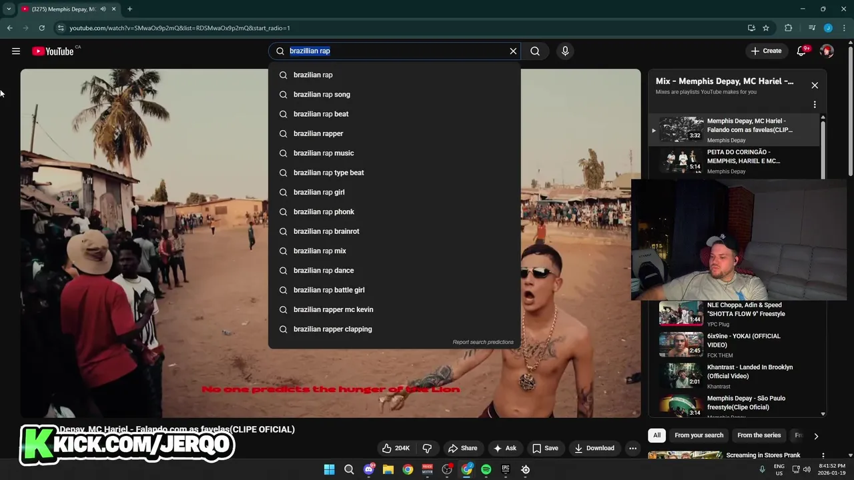Open the YouTube account avatar menu

coord(827,51)
